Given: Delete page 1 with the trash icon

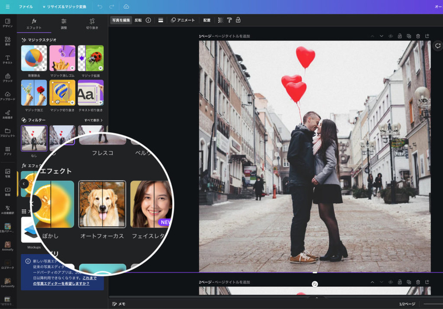Looking at the screenshot, I should tap(418, 36).
